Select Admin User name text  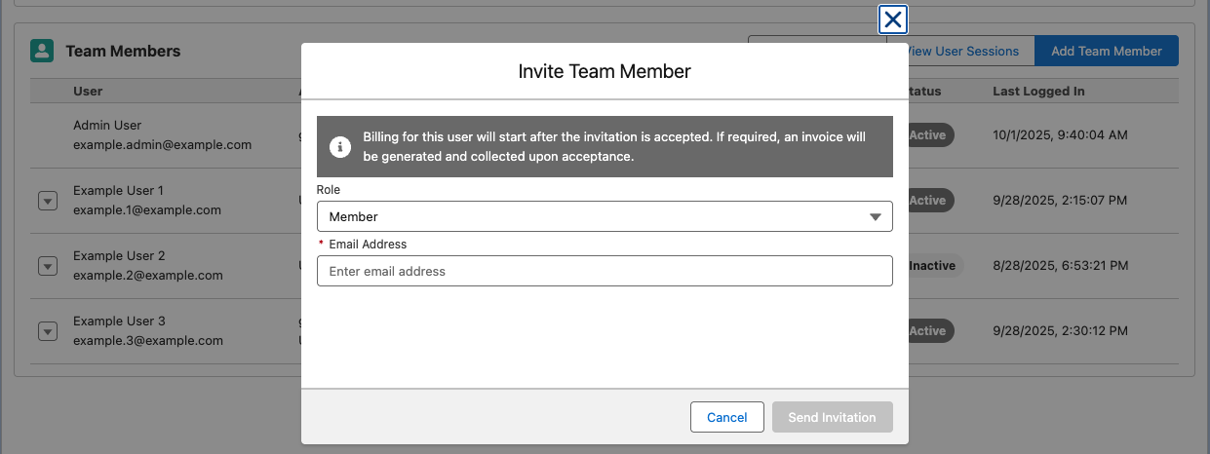coord(107,126)
